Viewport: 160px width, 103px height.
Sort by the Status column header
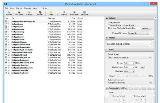(x=80, y=18)
